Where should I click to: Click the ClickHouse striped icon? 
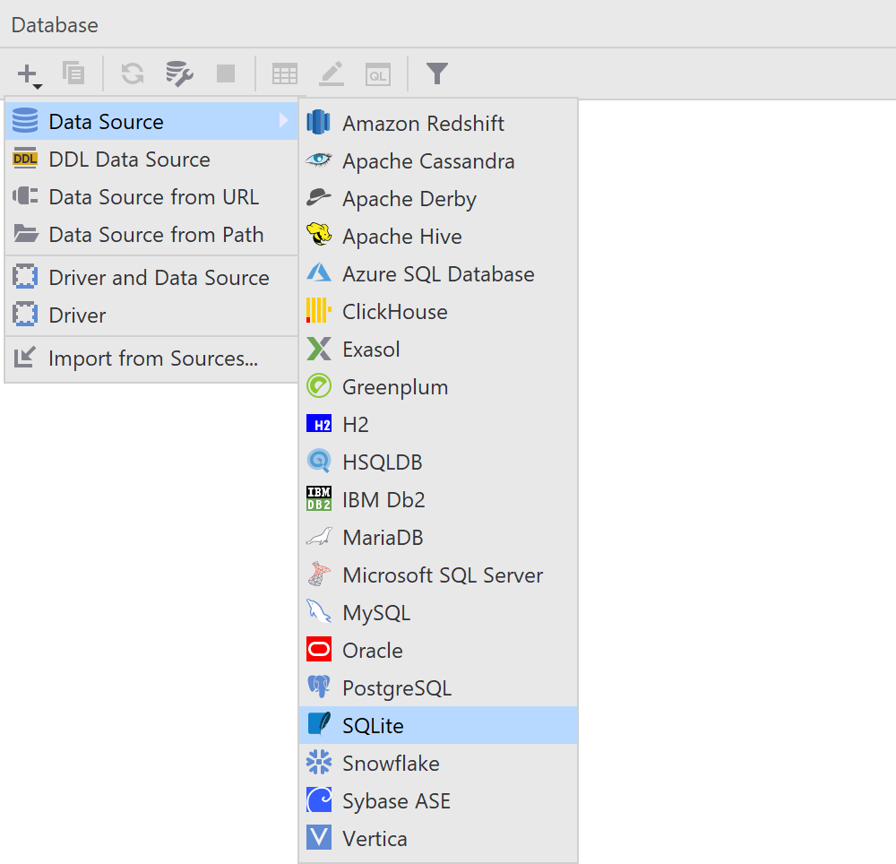(319, 310)
